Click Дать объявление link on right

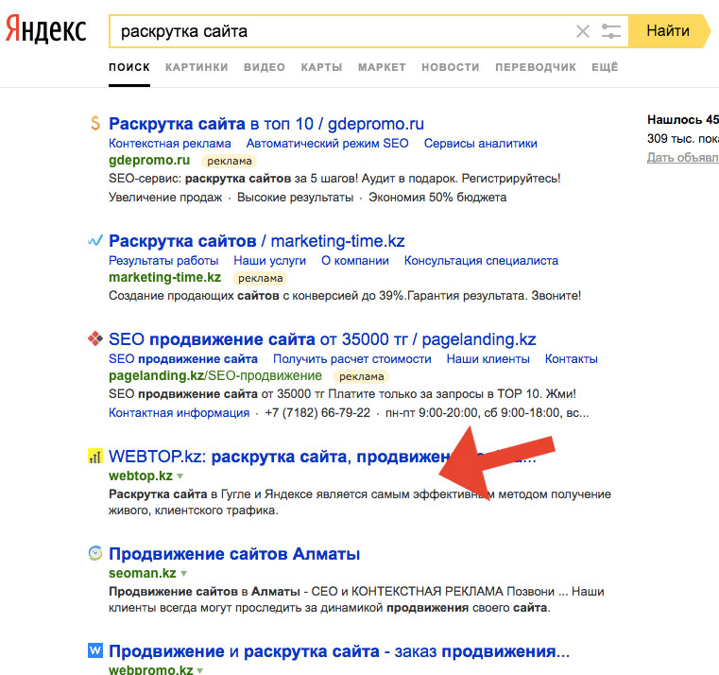pos(683,157)
